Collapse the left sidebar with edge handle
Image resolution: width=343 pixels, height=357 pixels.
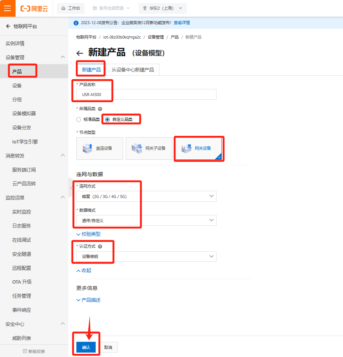tap(71, 188)
